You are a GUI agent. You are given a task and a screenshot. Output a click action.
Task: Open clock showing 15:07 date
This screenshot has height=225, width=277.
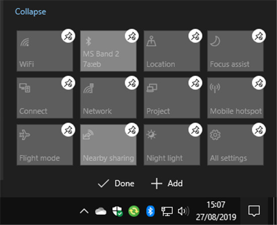216,211
